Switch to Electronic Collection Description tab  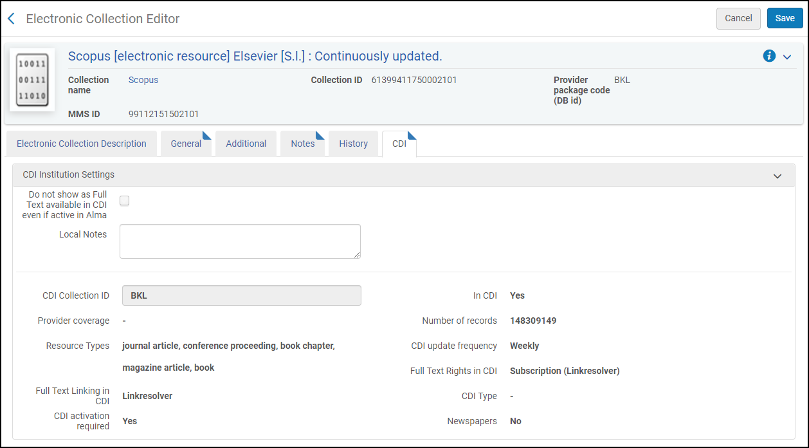(82, 144)
